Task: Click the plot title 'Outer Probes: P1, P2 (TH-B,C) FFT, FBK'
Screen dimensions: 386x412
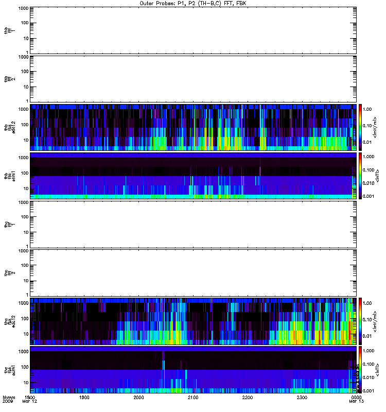Action: coord(193,4)
